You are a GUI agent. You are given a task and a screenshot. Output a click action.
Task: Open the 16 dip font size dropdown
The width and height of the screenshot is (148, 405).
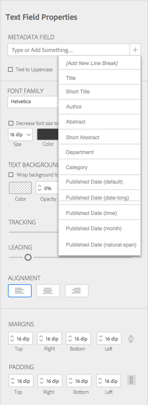(x=20, y=135)
